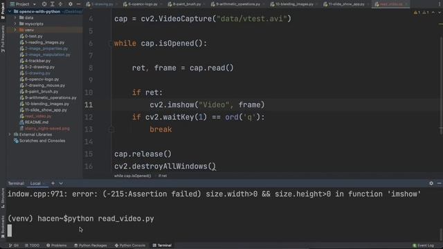Open the Pull Requests side tab
The width and height of the screenshot is (443, 249).
click(3, 39)
